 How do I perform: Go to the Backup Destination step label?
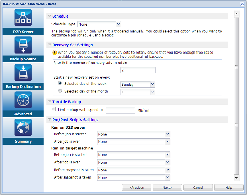pos(23,87)
